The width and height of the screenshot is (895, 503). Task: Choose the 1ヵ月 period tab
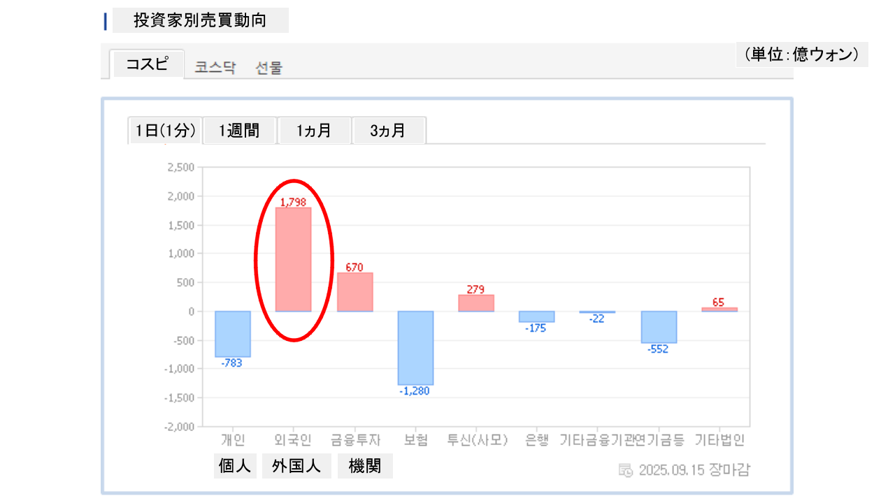point(314,131)
